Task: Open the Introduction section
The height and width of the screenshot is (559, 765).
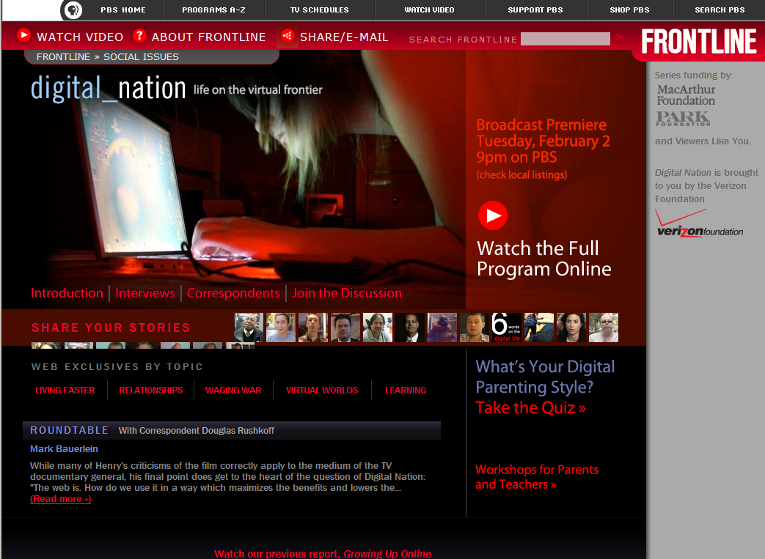Action: [x=67, y=293]
